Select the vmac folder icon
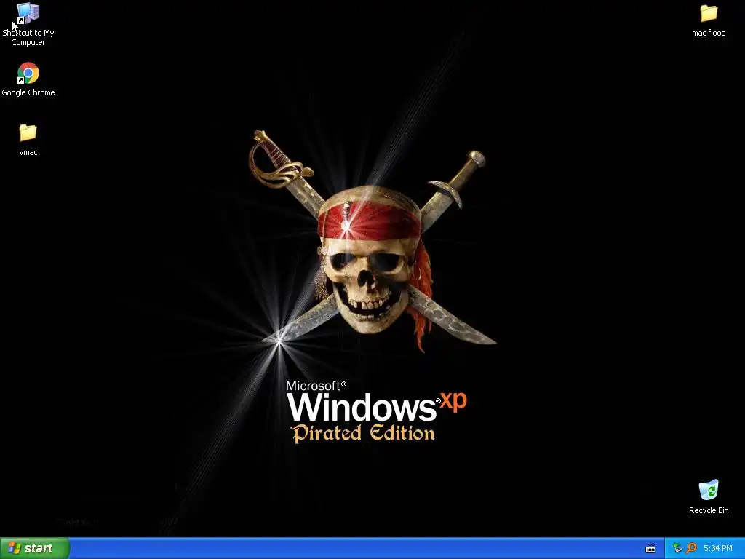This screenshot has width=745, height=559. click(x=28, y=132)
